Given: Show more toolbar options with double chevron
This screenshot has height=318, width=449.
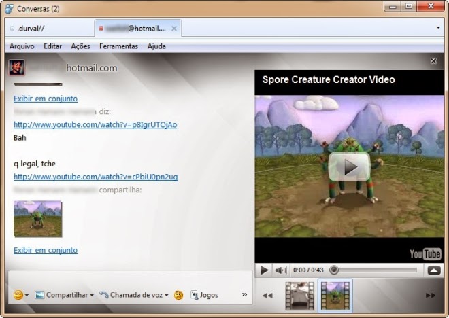Looking at the screenshot, I should point(244,294).
